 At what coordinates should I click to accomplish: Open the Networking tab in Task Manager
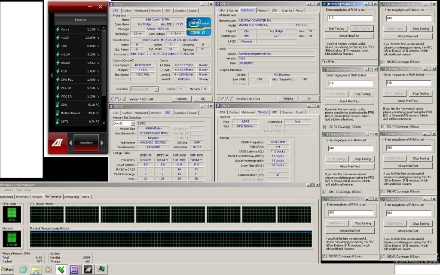tap(71, 197)
